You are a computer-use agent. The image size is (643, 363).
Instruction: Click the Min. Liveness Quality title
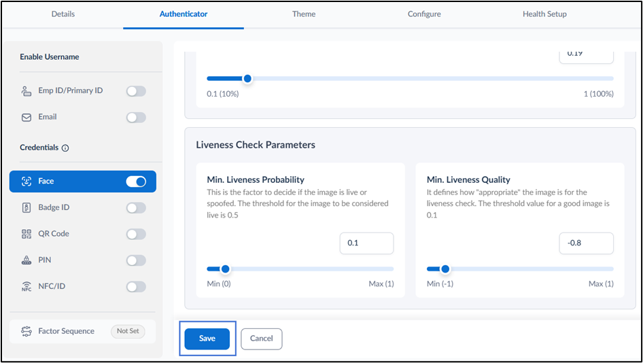[468, 179]
